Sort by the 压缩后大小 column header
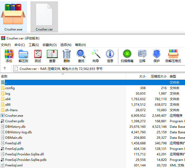Image resolution: width=185 pixels, height=168 pixels. (x=157, y=77)
